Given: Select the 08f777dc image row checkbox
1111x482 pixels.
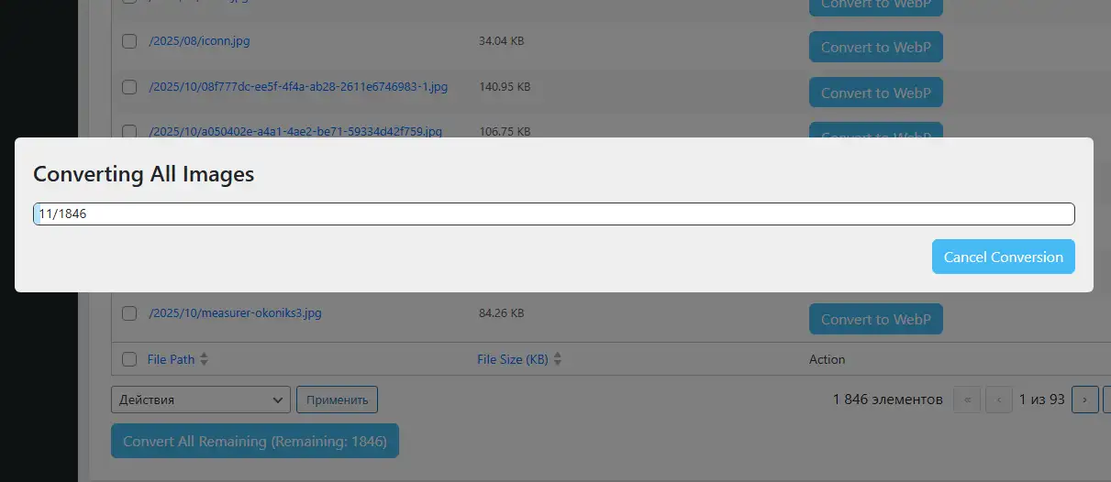Looking at the screenshot, I should point(129,87).
